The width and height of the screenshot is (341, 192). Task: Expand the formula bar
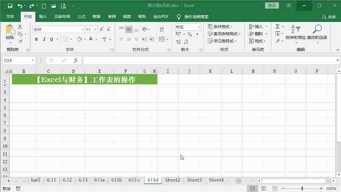(x=337, y=60)
